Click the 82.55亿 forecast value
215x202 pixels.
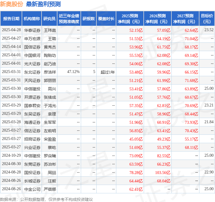tap(164, 156)
